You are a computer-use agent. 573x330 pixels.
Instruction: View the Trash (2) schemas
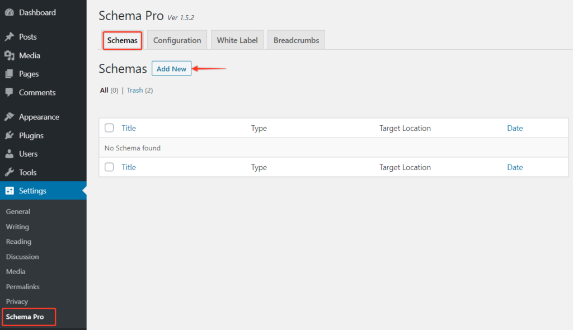coord(135,90)
